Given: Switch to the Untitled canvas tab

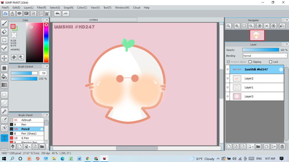Looking at the screenshot, I should [x=93, y=20].
